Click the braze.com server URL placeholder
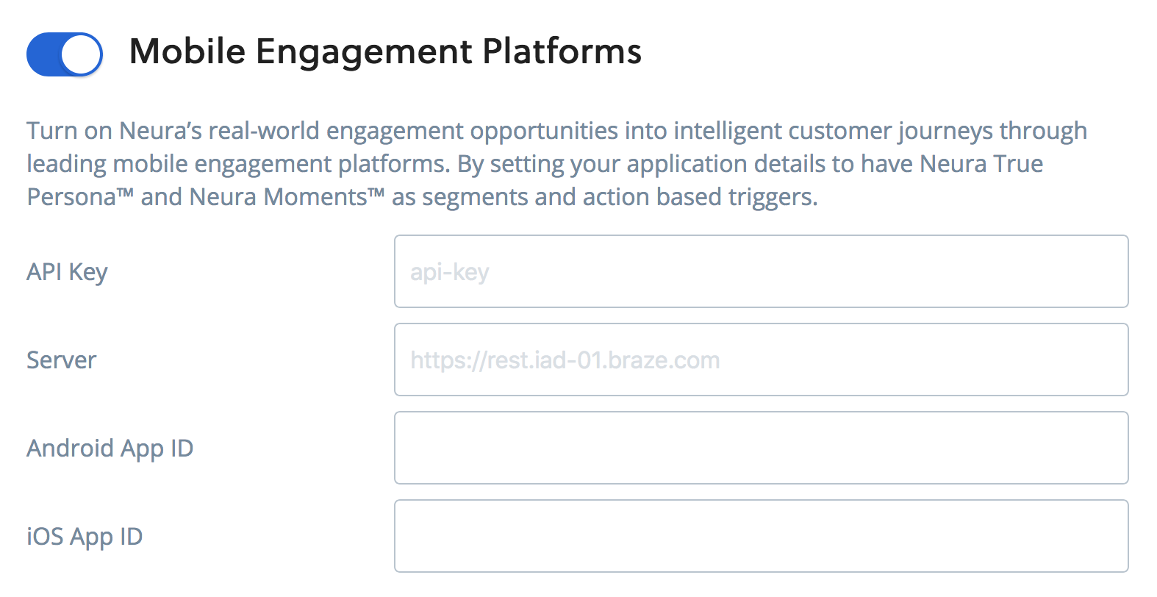This screenshot has height=597, width=1157. (565, 360)
